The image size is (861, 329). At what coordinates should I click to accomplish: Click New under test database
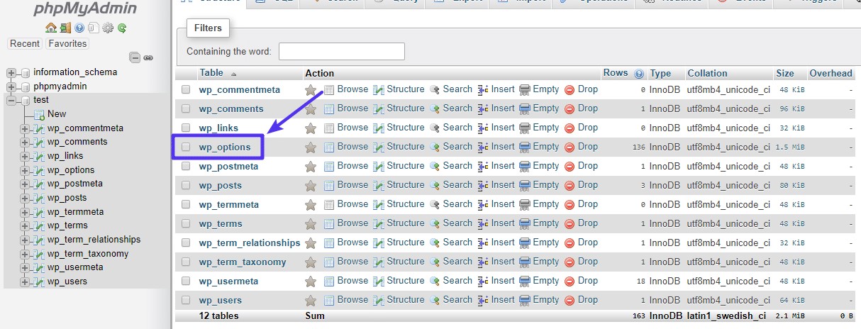point(57,114)
